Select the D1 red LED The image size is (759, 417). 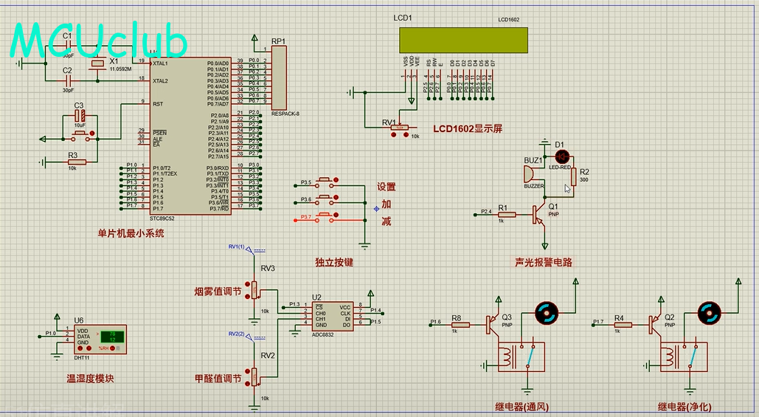point(562,157)
